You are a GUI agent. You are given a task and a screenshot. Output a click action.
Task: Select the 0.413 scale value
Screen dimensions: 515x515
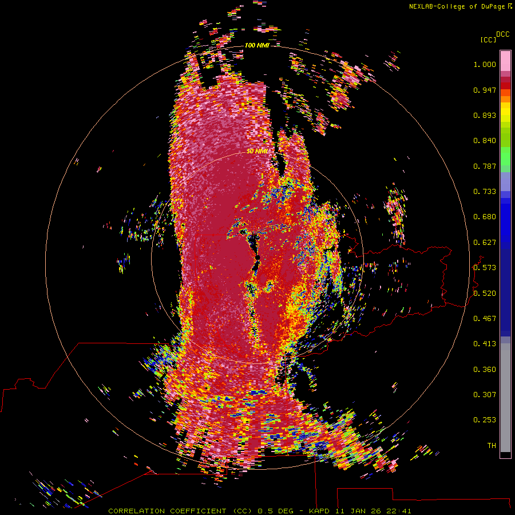coord(485,344)
